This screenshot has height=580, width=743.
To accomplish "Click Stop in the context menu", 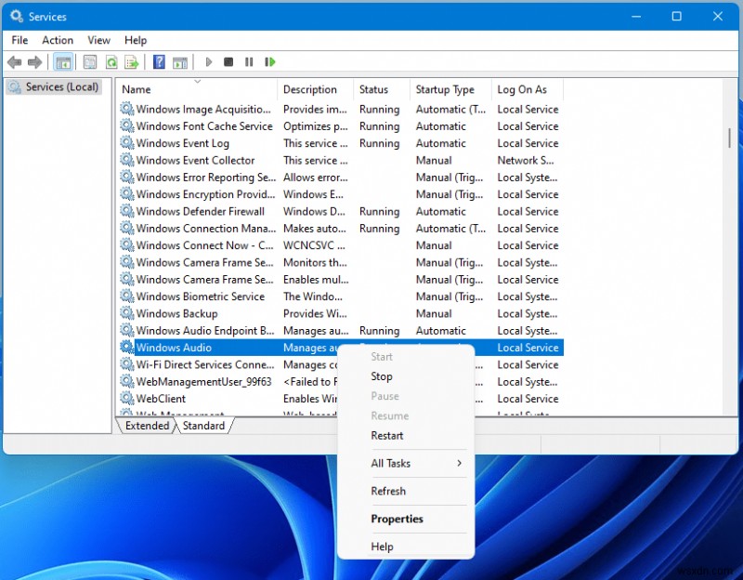I will (x=382, y=376).
